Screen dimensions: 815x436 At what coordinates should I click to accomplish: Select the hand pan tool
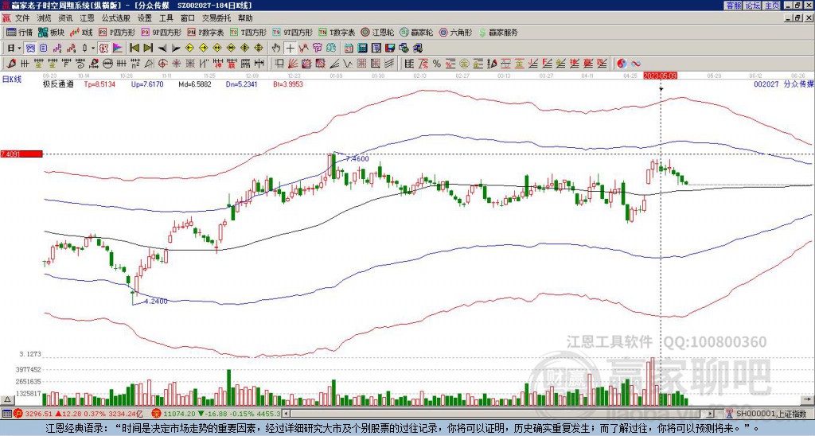[x=275, y=48]
